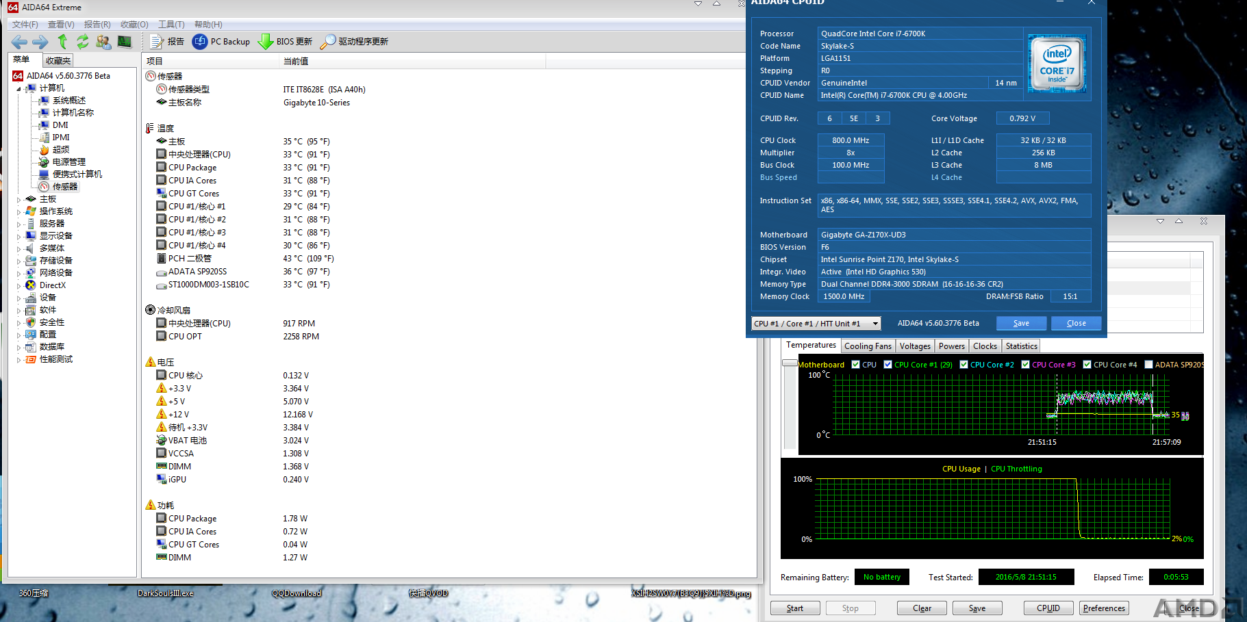Screen dimensions: 1247x622
Task: Select 超频 overclock tree item
Action: click(61, 150)
